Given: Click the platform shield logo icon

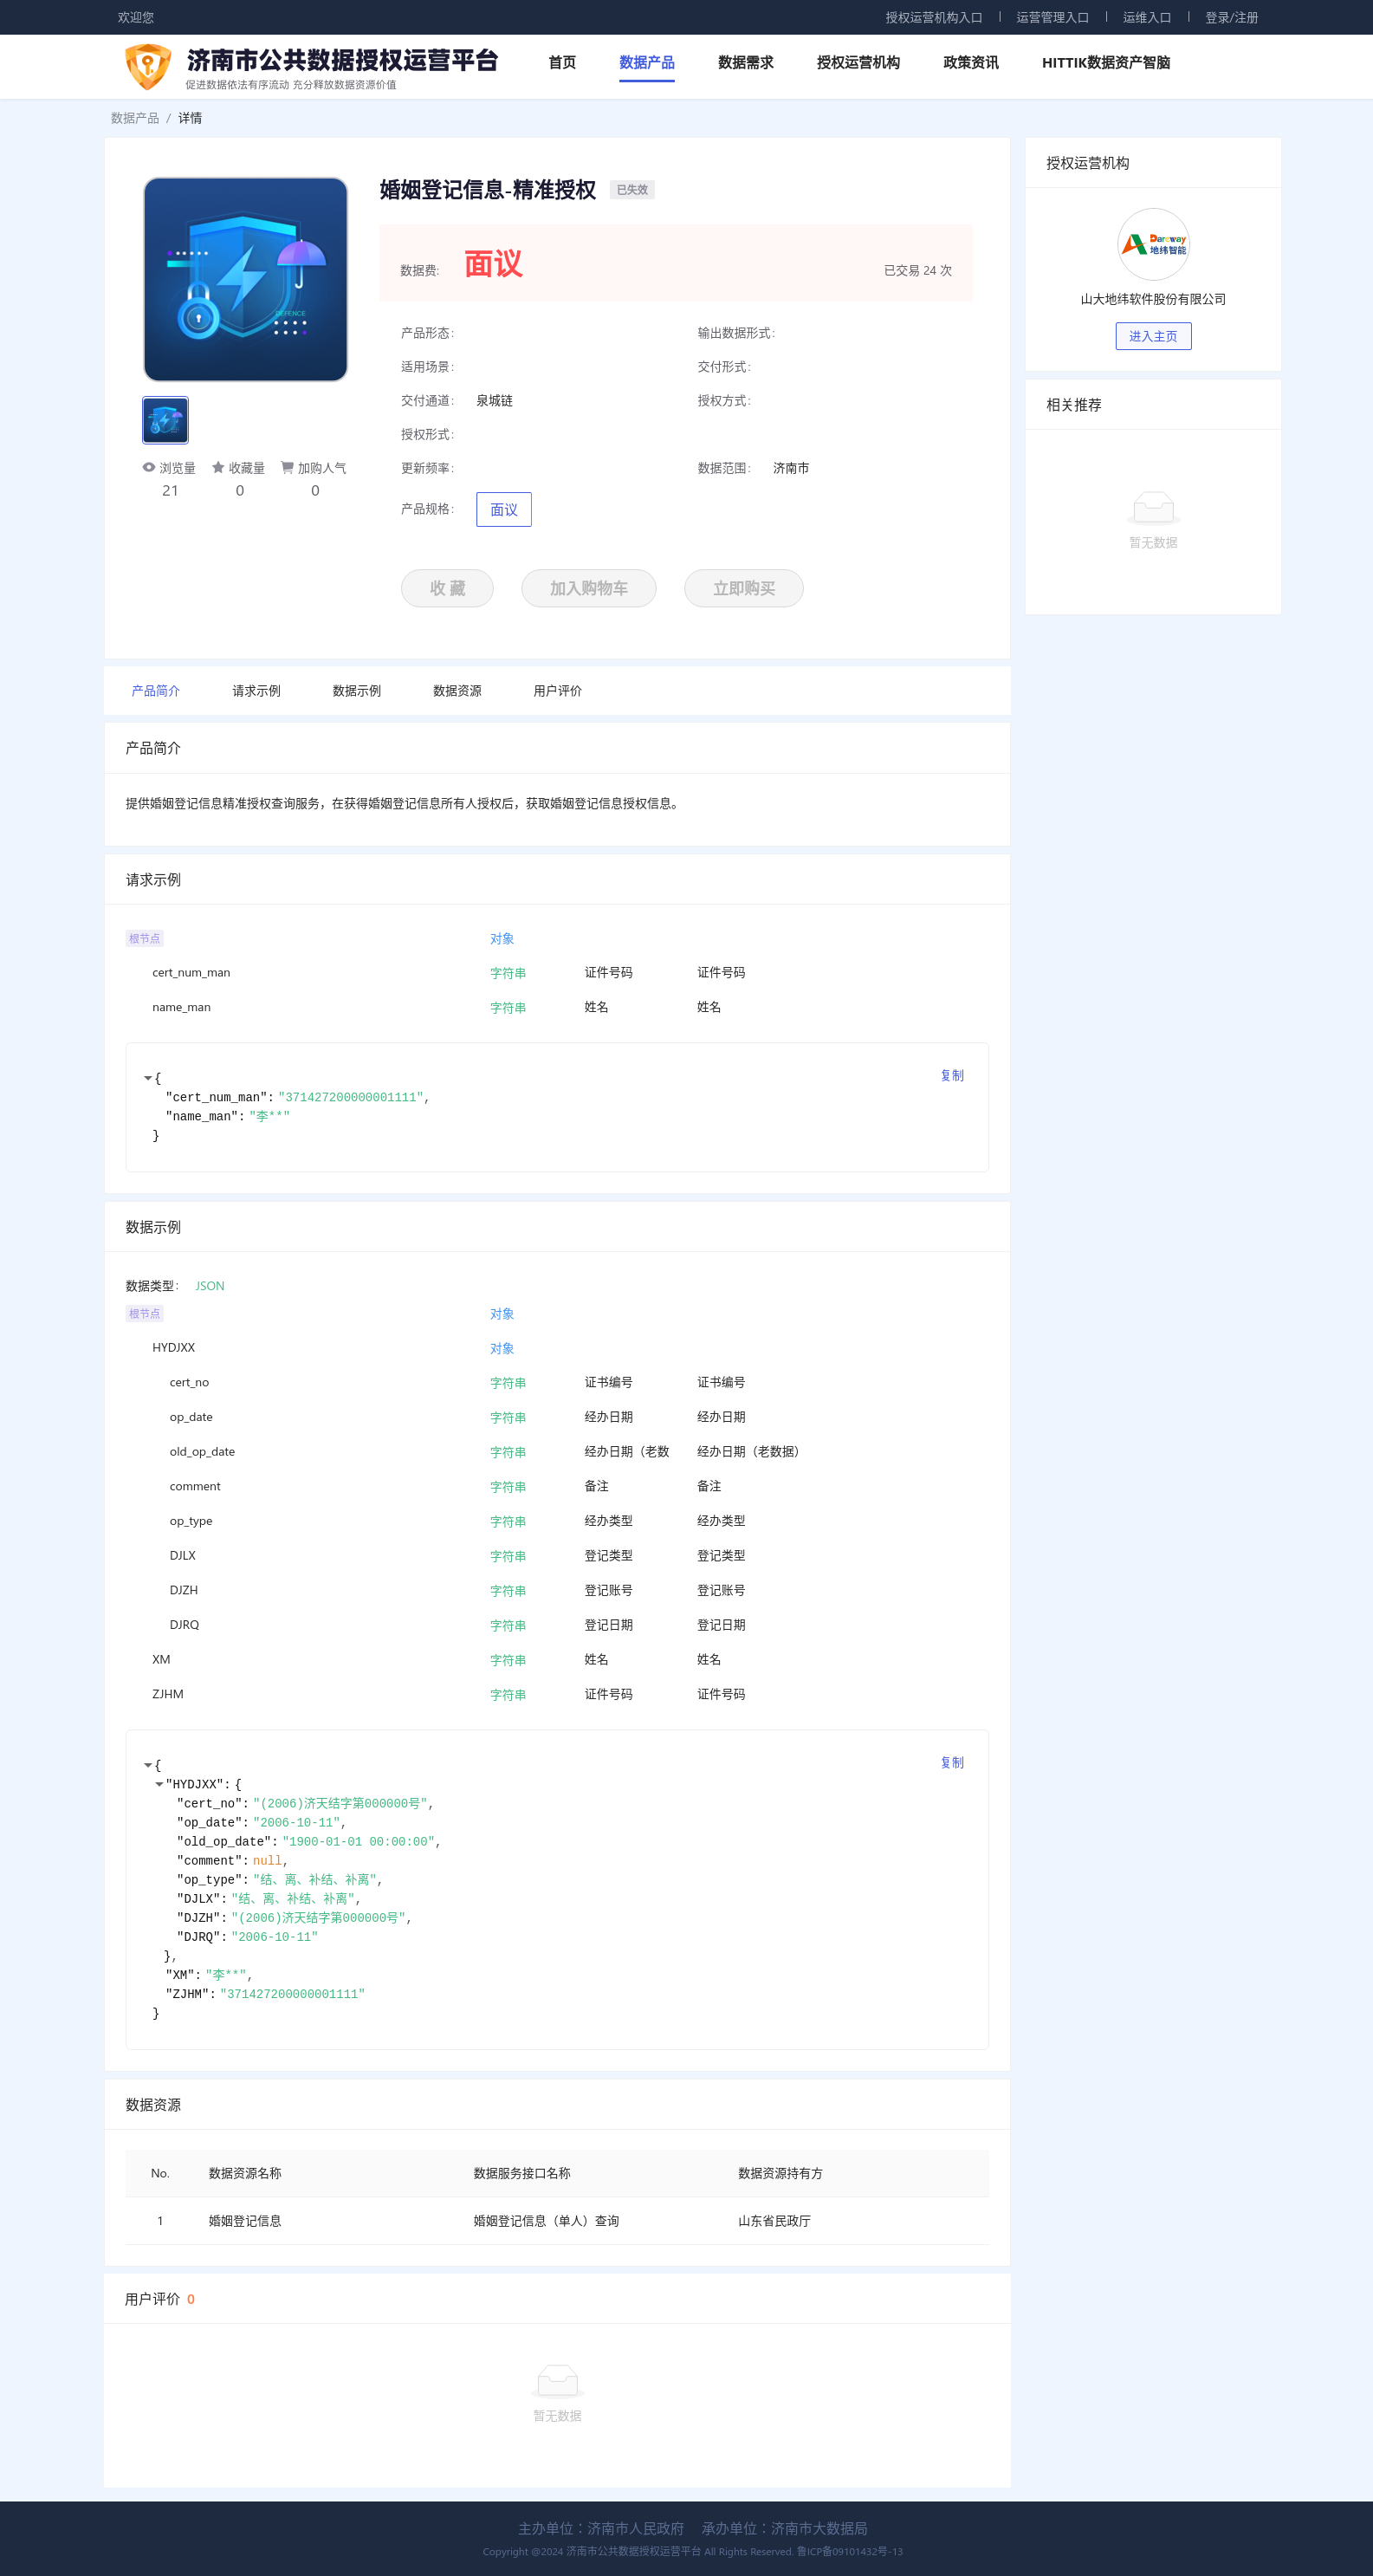Looking at the screenshot, I should (x=148, y=66).
